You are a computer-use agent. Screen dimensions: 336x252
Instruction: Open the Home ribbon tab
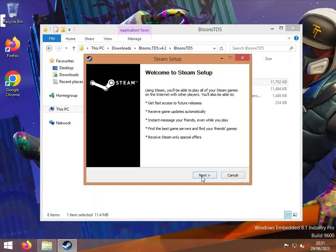pos(71,39)
